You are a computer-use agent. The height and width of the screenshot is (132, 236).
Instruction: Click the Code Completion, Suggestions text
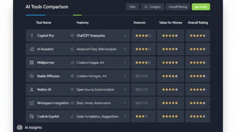tap(97, 116)
